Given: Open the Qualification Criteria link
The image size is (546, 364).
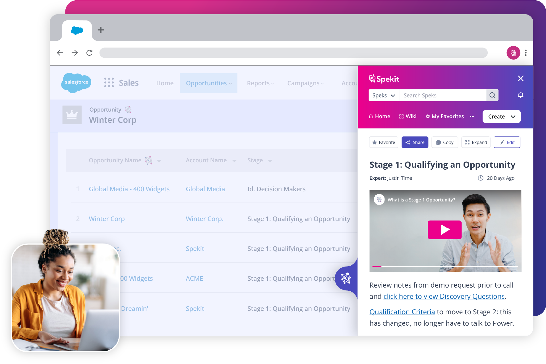Looking at the screenshot, I should 402,312.
